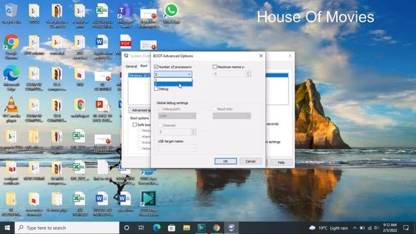
Task: Click the taskbar search box
Action: [x=67, y=227]
